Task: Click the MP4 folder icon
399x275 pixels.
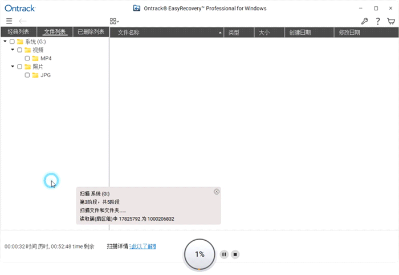Action: point(35,58)
